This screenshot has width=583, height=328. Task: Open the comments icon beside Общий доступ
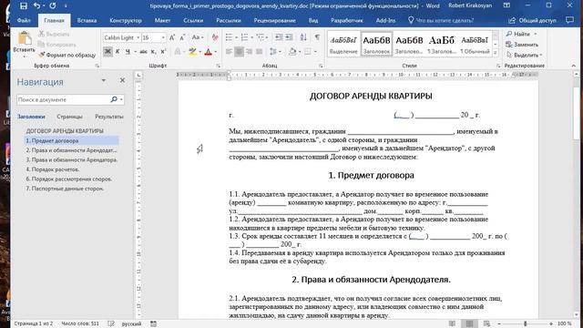[569, 20]
